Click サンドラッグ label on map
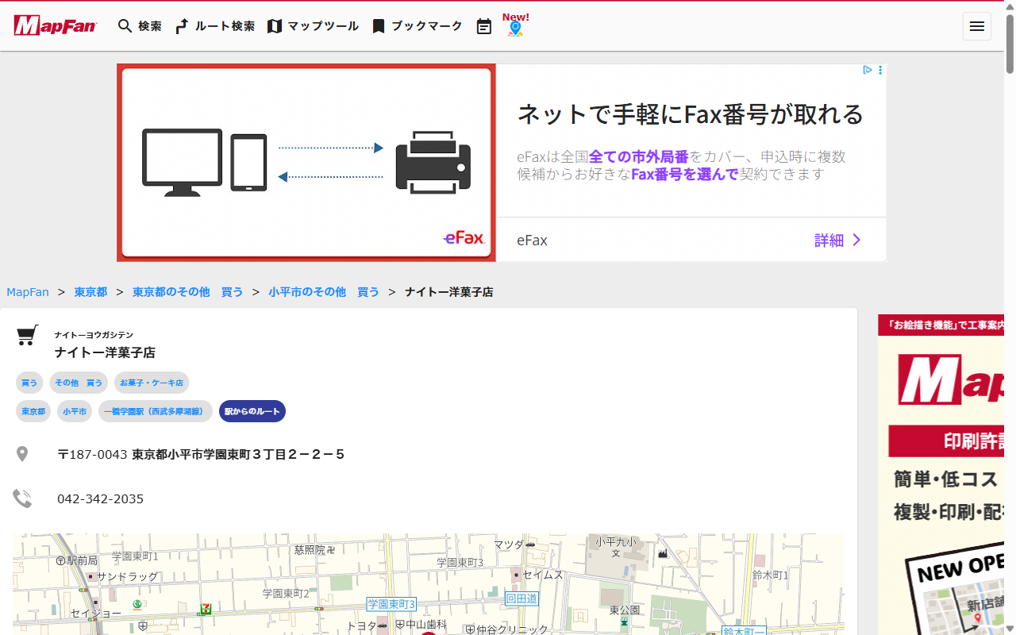The height and width of the screenshot is (635, 1016). [x=127, y=576]
